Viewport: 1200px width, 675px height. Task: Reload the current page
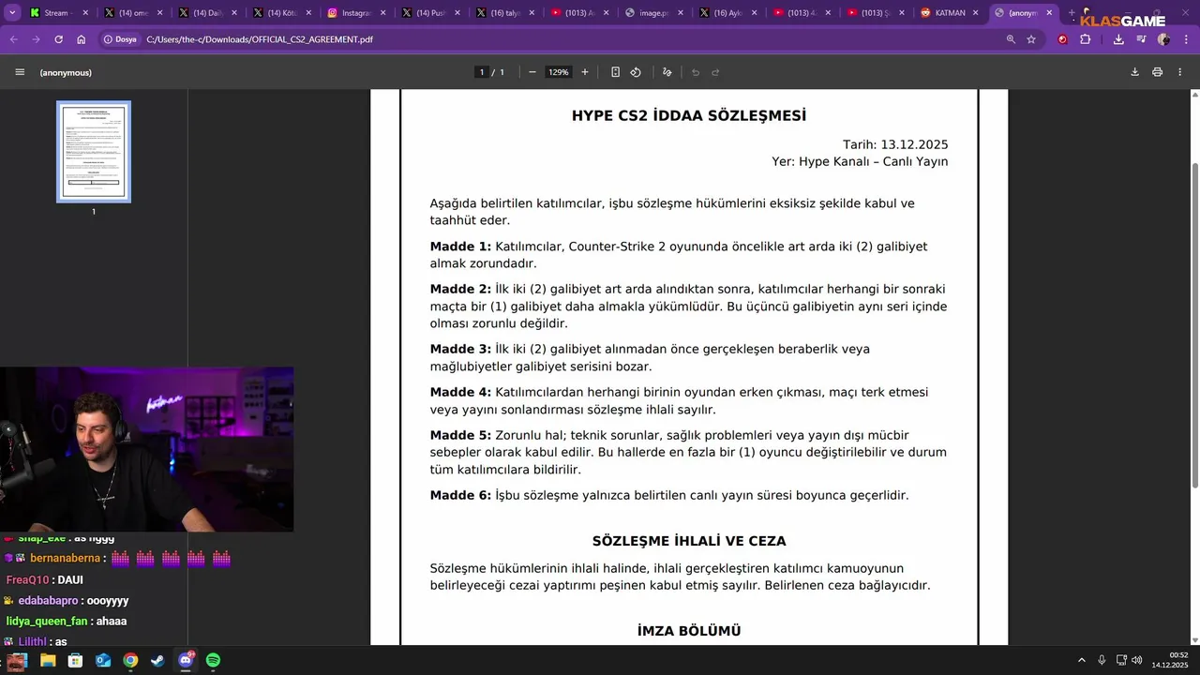coord(59,39)
